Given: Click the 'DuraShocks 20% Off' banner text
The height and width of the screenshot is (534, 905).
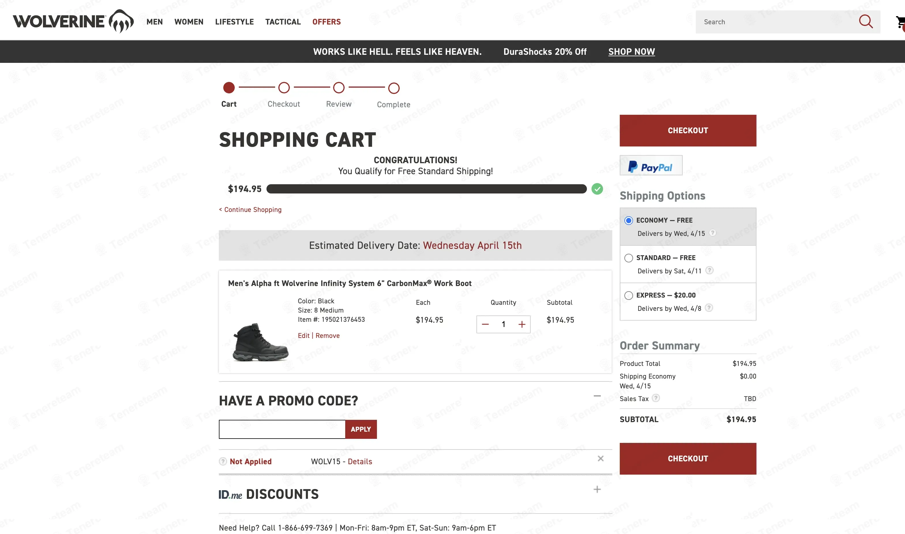Looking at the screenshot, I should (545, 52).
